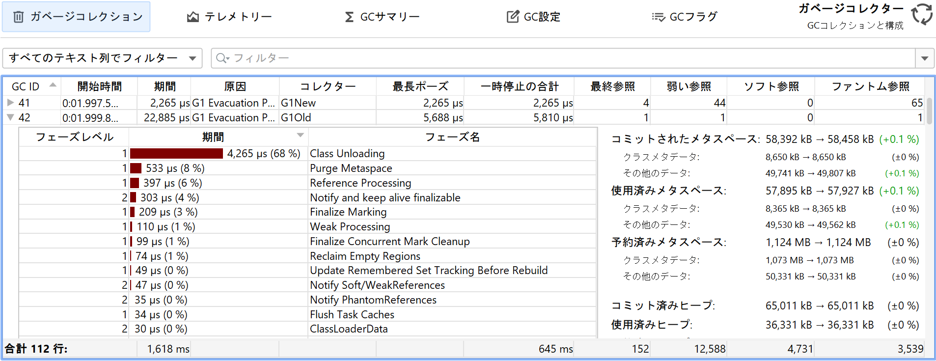Screen dimensions: 936x361
Task: Select the Purge Metaspace phase row
Action: [x=351, y=168]
